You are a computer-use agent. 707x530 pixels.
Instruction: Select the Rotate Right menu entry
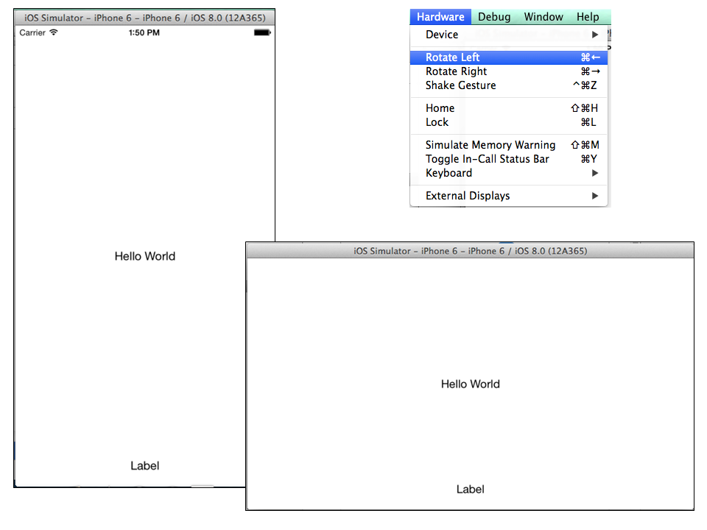456,71
